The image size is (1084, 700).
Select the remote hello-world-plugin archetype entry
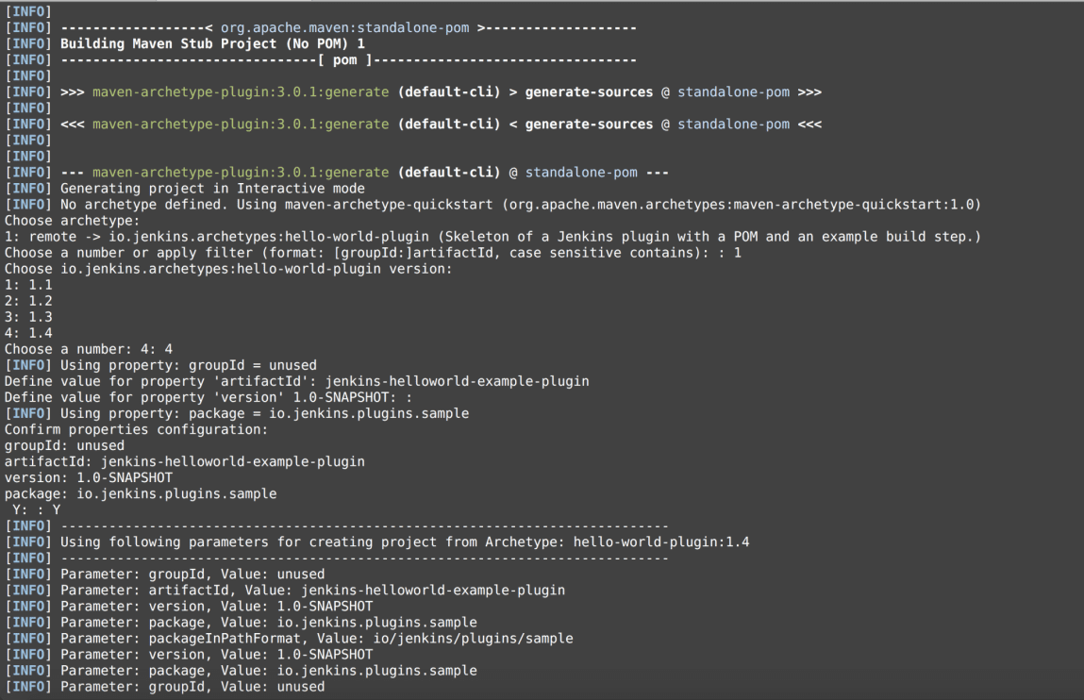492,236
